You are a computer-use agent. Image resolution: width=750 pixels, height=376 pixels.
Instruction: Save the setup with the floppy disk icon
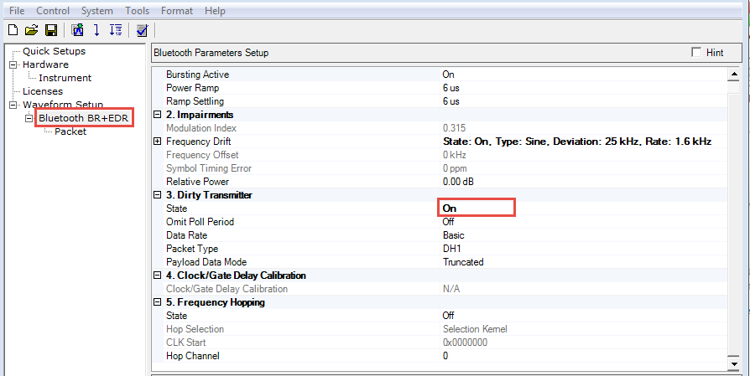pos(50,30)
